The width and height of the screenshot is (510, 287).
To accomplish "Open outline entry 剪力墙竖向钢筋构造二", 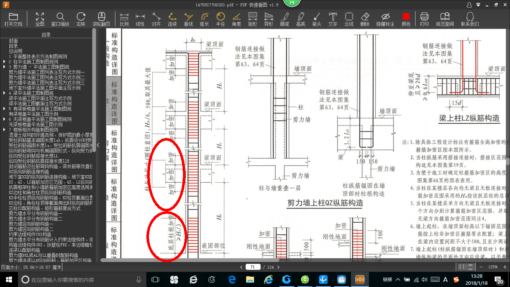I will (31, 229).
